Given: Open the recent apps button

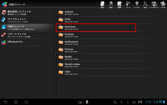Looking at the screenshot, I should (26, 102).
